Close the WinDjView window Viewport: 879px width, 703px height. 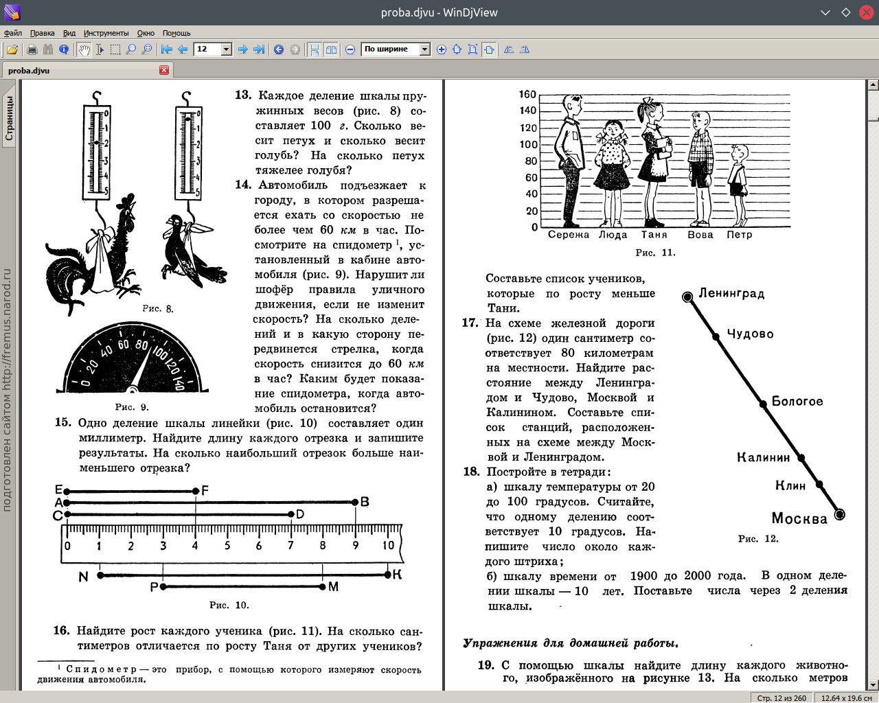click(866, 12)
